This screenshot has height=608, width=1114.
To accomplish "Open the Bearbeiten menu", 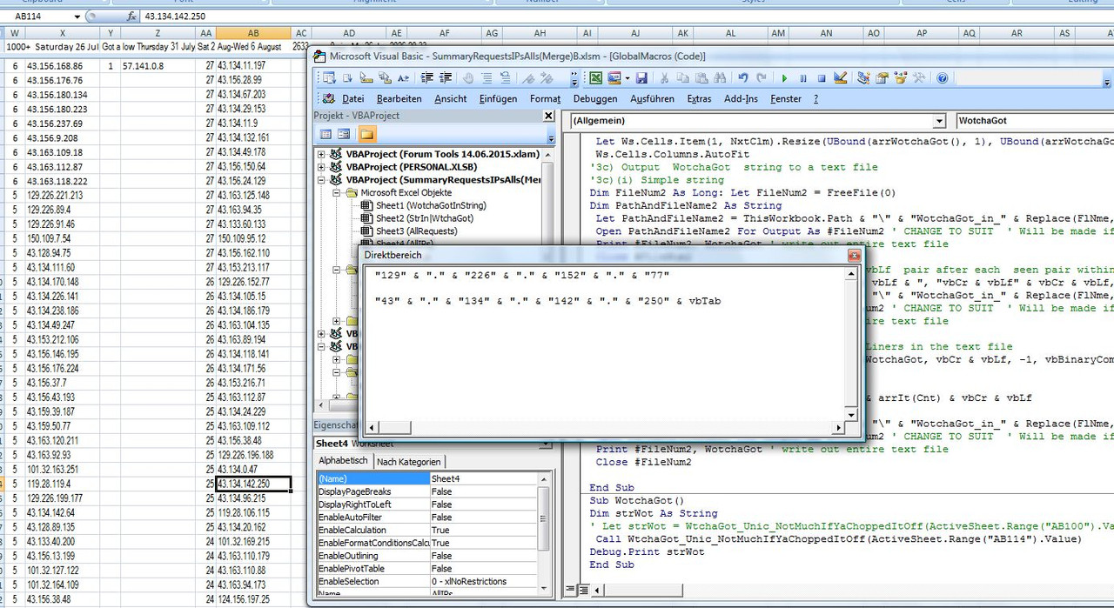I will point(399,99).
